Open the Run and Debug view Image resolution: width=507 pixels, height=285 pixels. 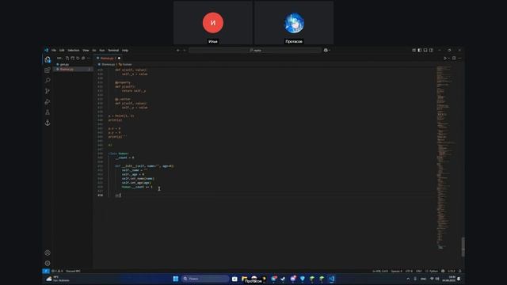[48, 102]
